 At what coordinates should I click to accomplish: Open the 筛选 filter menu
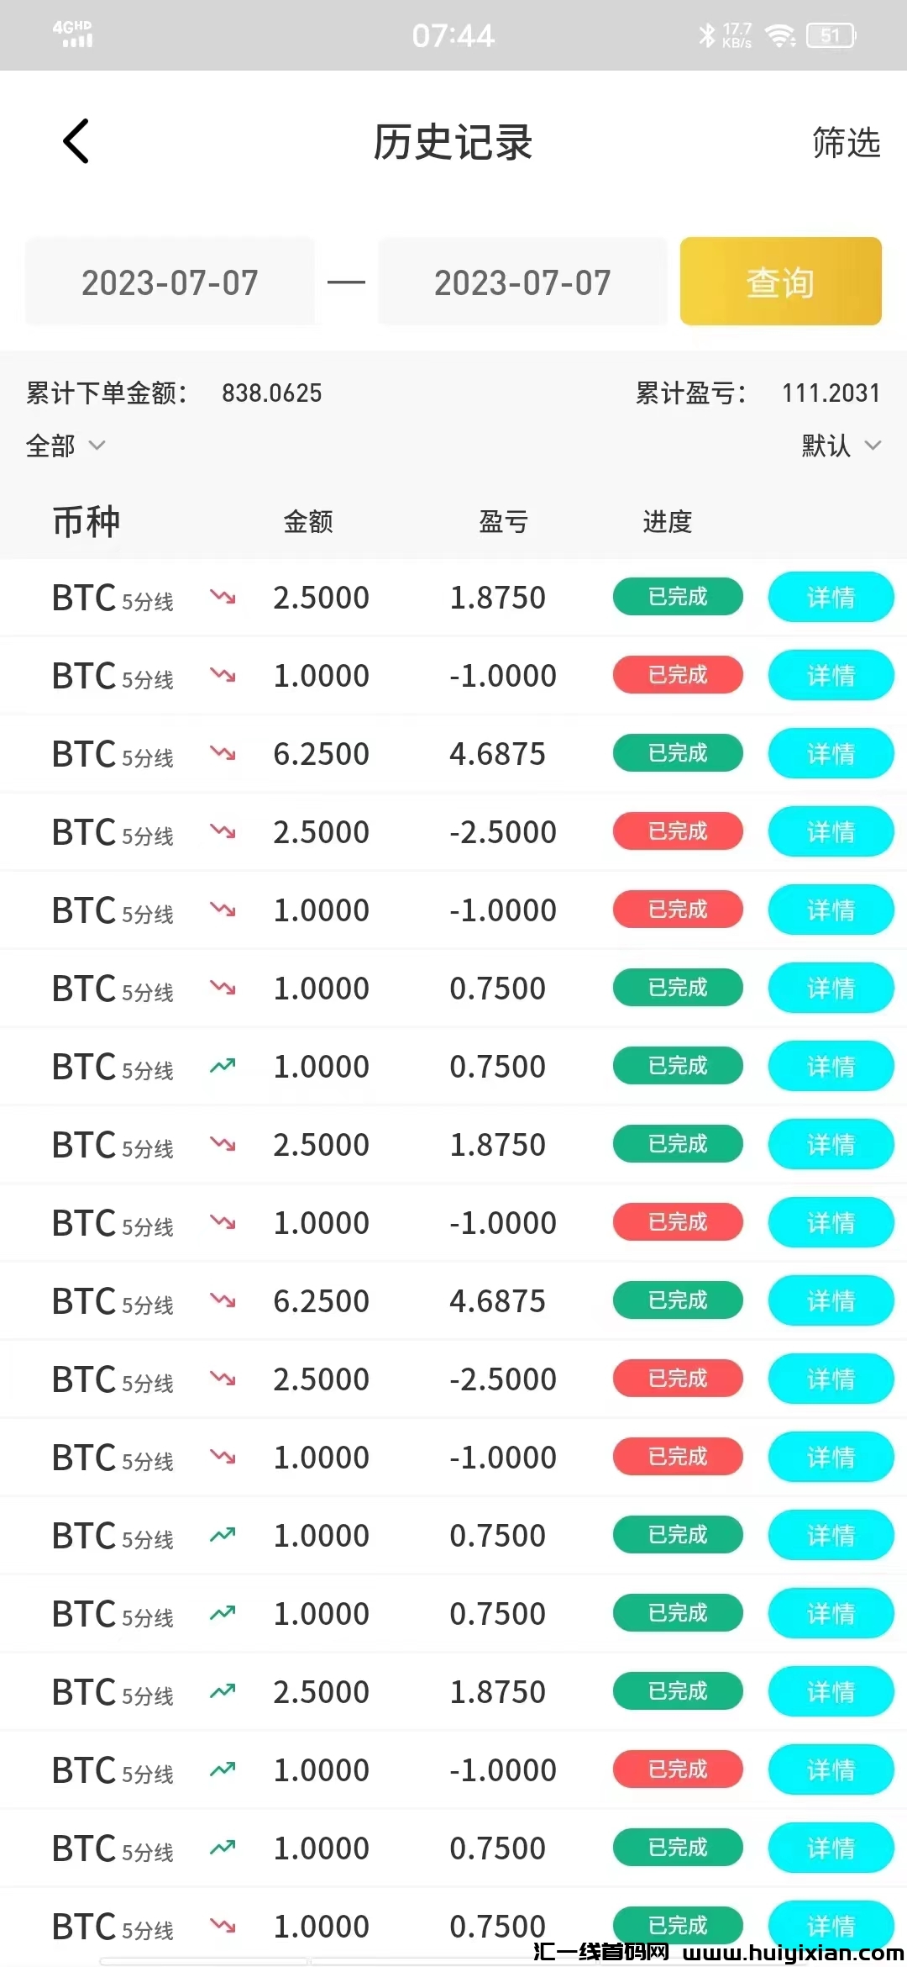[846, 143]
